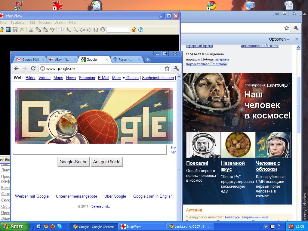Close the Google Mail tab

[42, 60]
